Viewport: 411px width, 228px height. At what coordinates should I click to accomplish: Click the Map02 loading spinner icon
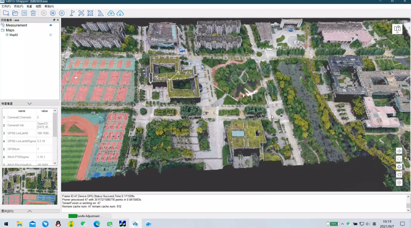(51, 35)
